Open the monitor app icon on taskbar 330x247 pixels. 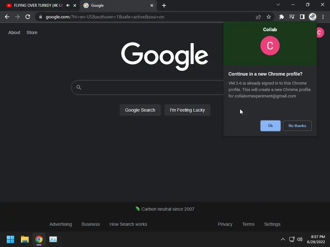coord(53,239)
